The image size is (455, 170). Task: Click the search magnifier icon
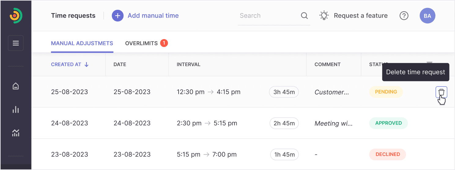tap(304, 16)
